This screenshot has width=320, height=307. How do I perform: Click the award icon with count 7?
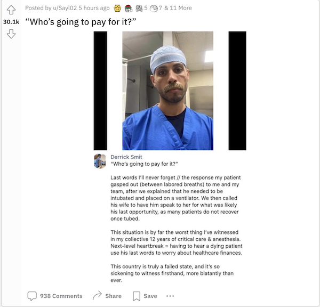[x=154, y=8]
